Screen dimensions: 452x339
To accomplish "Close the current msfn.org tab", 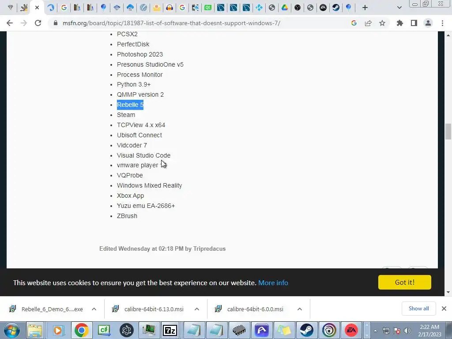I will click(x=37, y=8).
